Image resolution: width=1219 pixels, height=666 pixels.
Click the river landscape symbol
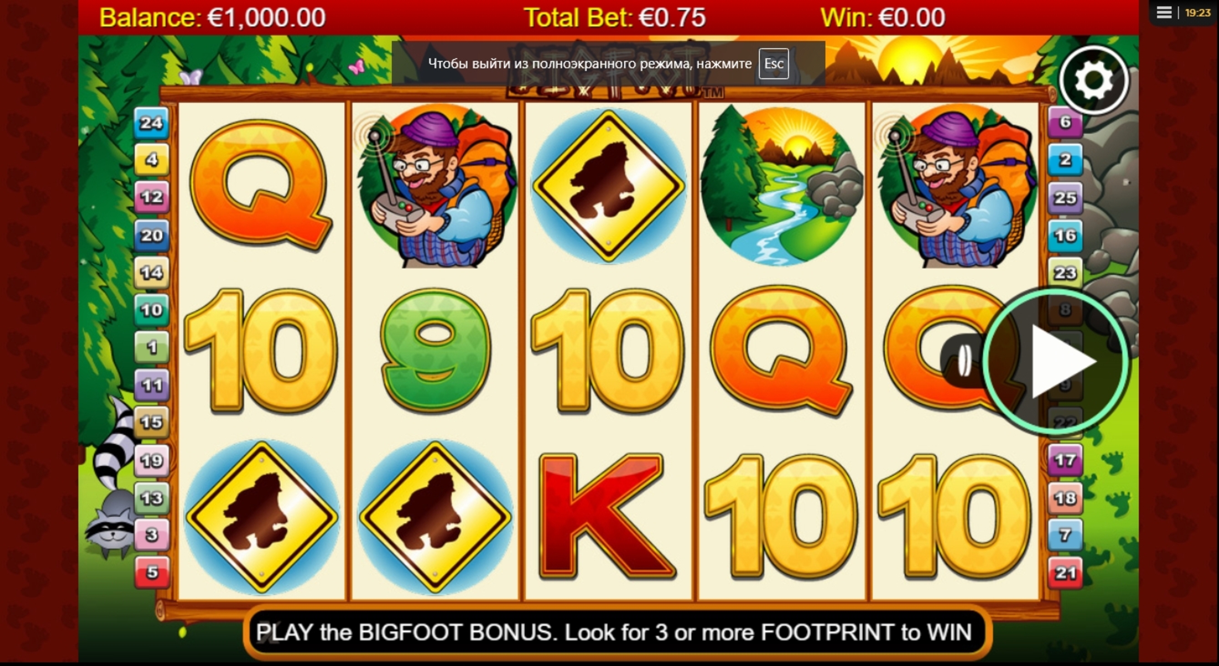pyautogui.click(x=781, y=185)
